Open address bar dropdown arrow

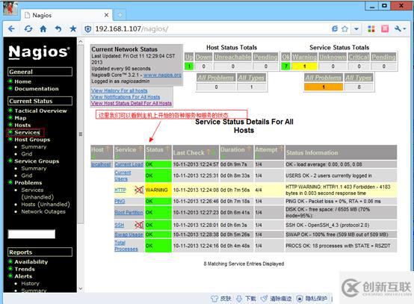pos(356,29)
